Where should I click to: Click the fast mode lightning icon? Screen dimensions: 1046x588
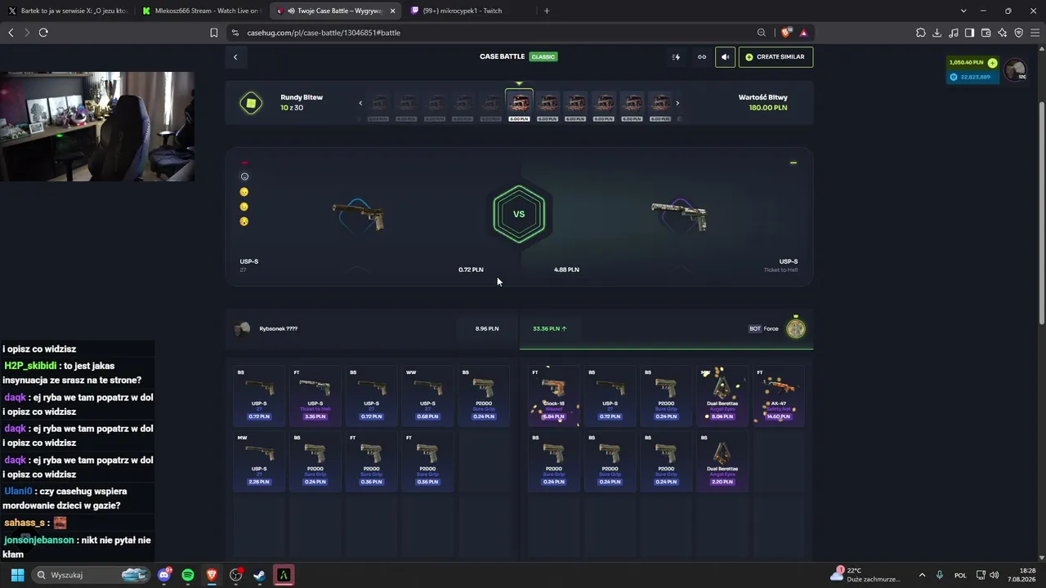[676, 57]
